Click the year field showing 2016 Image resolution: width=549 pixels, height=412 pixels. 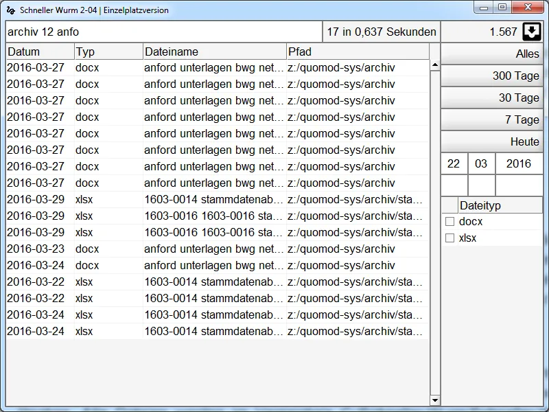[519, 163]
